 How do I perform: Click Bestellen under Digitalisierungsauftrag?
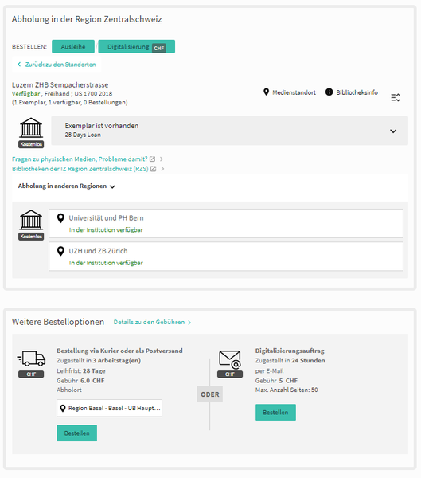275,412
